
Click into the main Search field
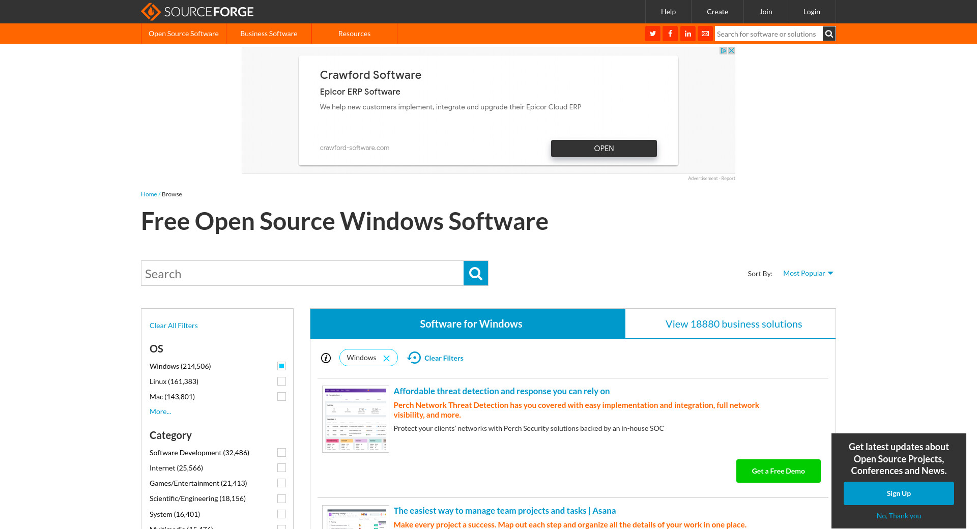pos(302,274)
